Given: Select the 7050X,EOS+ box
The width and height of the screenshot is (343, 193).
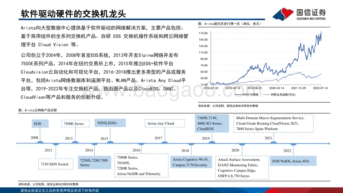Looking at the screenshot, I should [110, 123].
